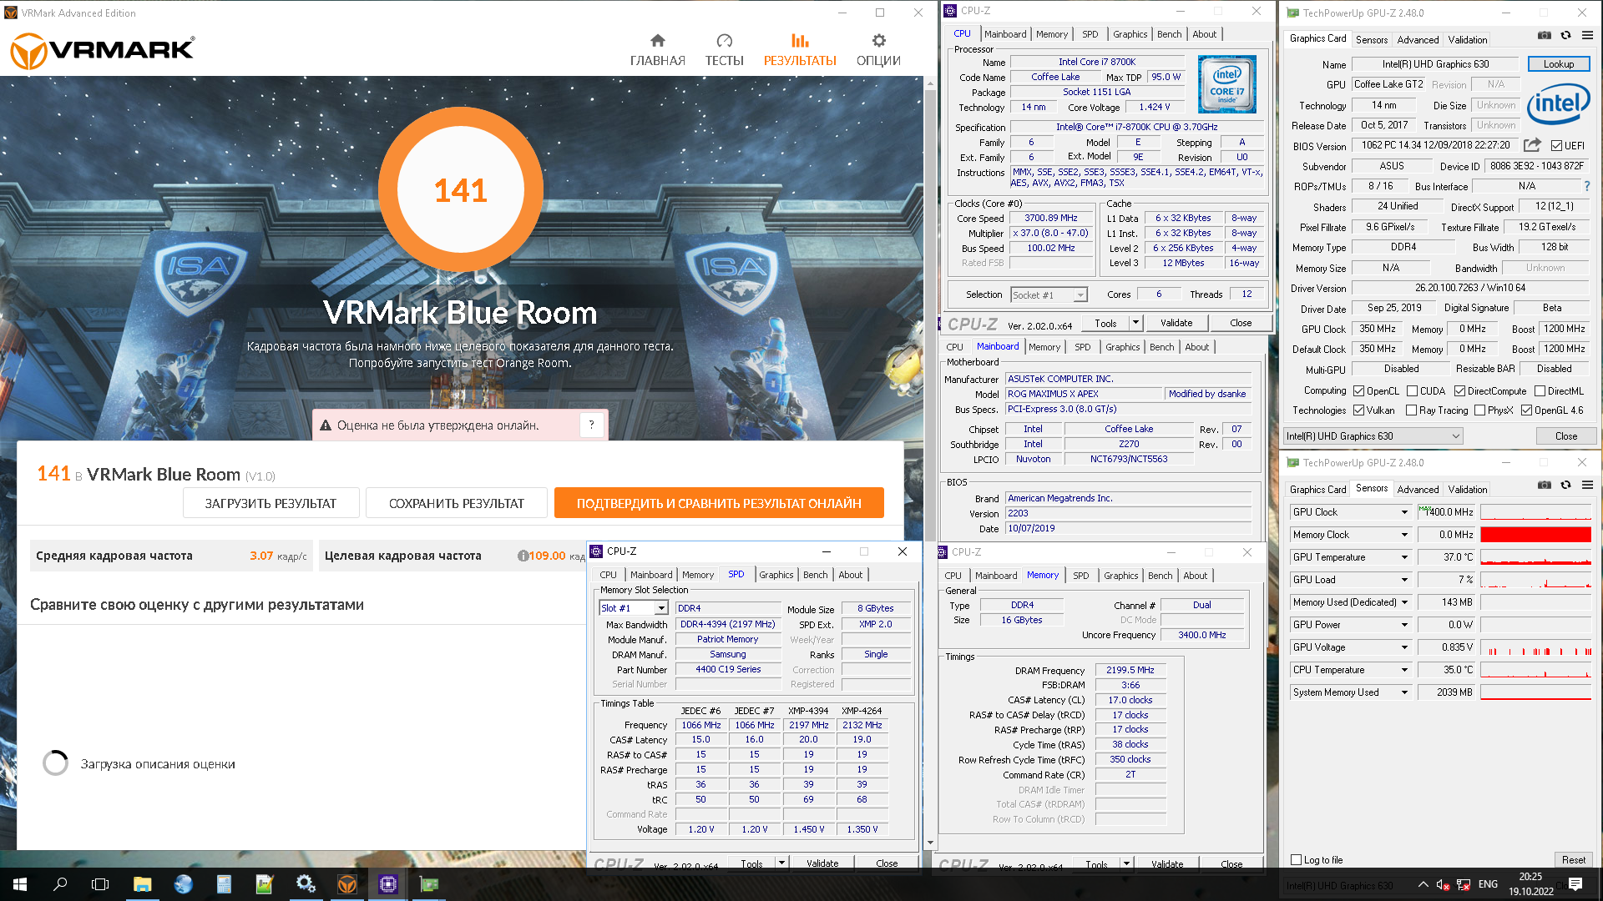The image size is (1603, 901).
Task: Click the camera icon in the GPU-Z Sensors window
Action: 1545,485
